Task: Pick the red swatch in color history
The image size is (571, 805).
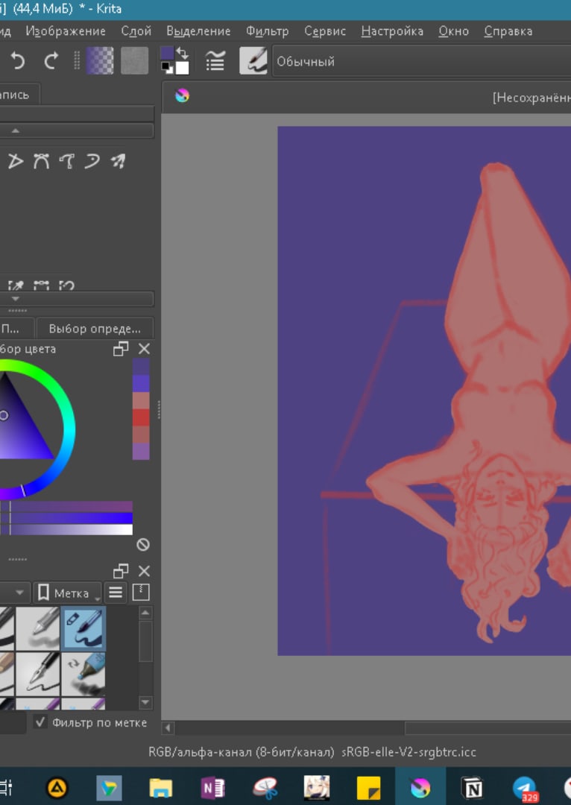Action: tap(141, 417)
